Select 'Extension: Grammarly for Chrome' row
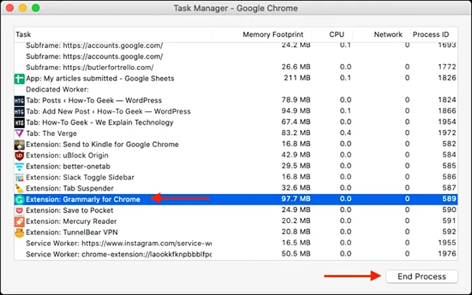The width and height of the screenshot is (472, 295). click(x=236, y=199)
